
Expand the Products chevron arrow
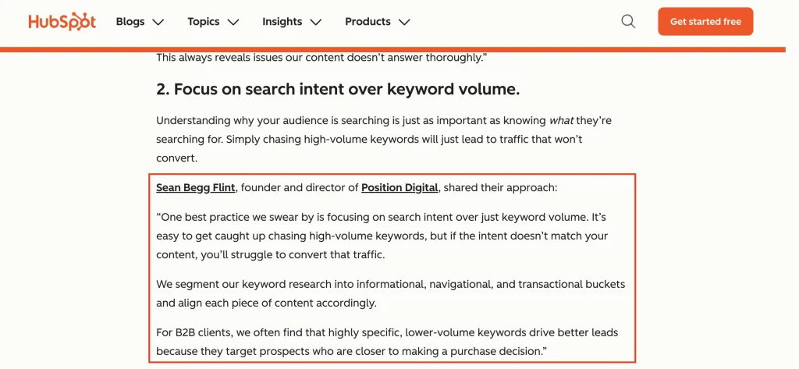pos(404,22)
